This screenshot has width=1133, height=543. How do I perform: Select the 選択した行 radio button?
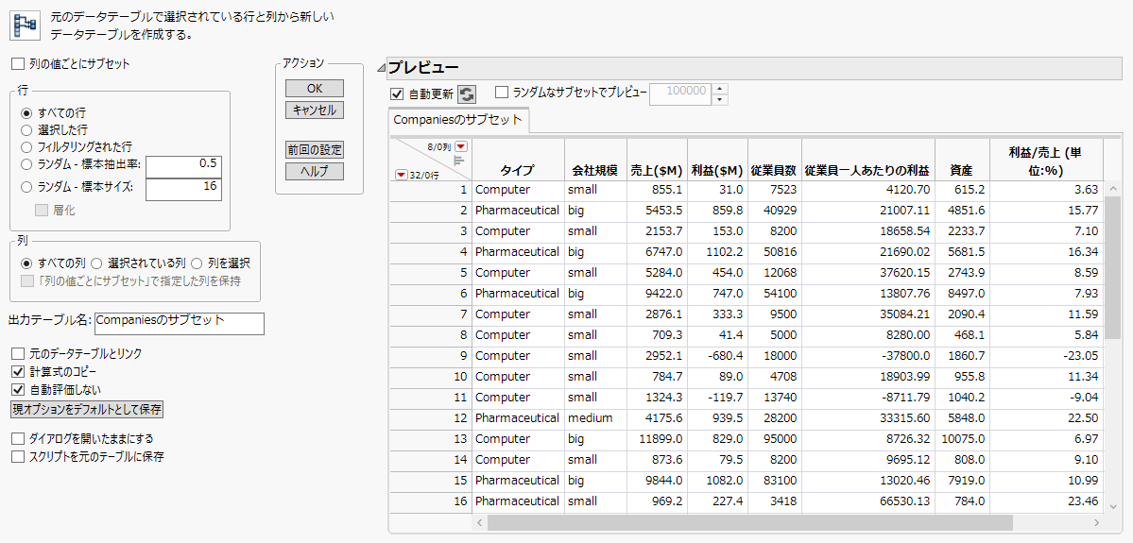tap(26, 130)
